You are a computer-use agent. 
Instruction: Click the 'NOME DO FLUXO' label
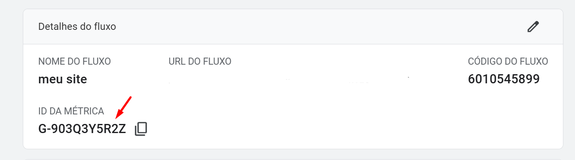coord(74,62)
